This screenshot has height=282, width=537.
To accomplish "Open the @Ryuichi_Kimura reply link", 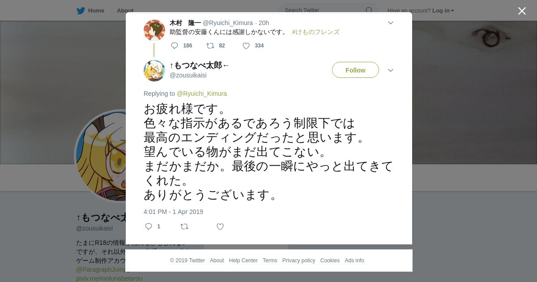I will click(202, 94).
